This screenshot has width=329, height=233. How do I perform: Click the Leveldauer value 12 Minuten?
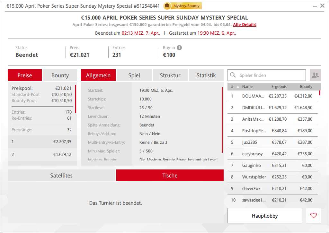pyautogui.click(x=150, y=116)
